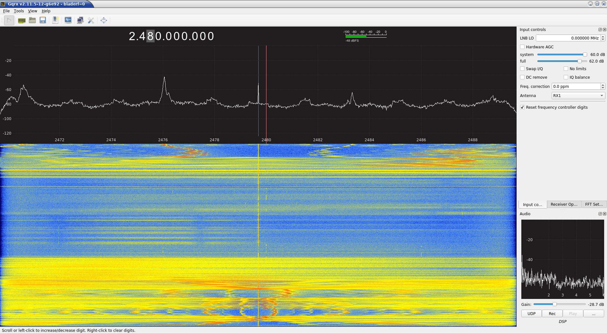The width and height of the screenshot is (607, 334).
Task: Click the save settings floppy icon
Action: coord(43,20)
